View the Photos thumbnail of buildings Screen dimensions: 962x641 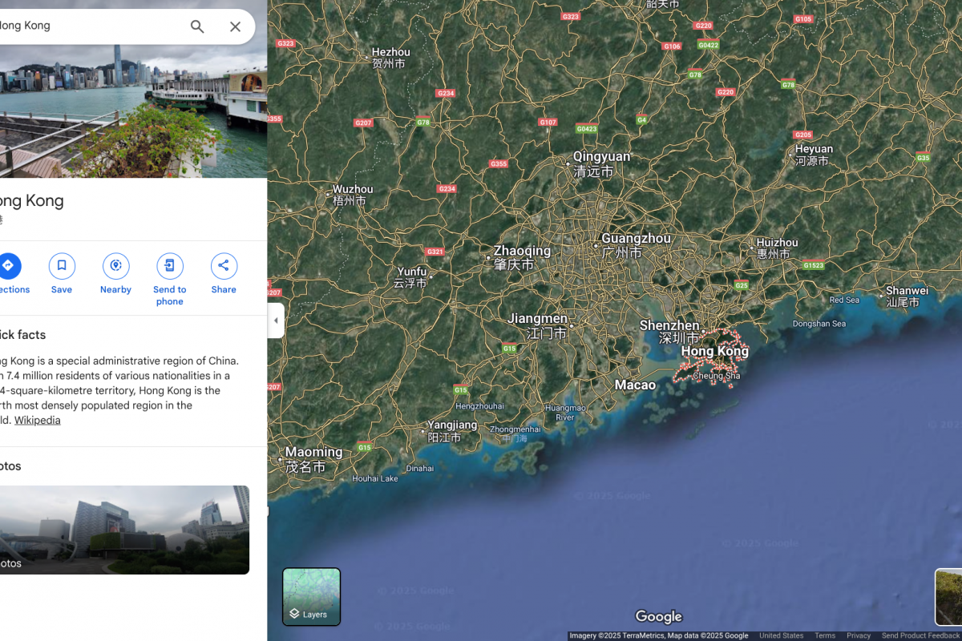pos(124,530)
